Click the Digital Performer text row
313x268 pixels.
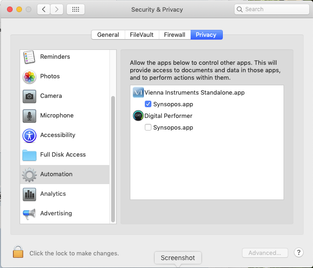(x=168, y=116)
